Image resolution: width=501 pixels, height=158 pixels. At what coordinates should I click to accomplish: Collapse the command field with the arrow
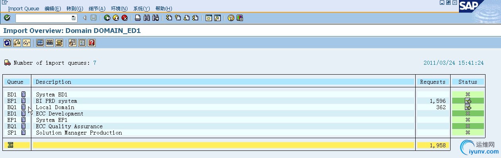[x=85, y=18]
